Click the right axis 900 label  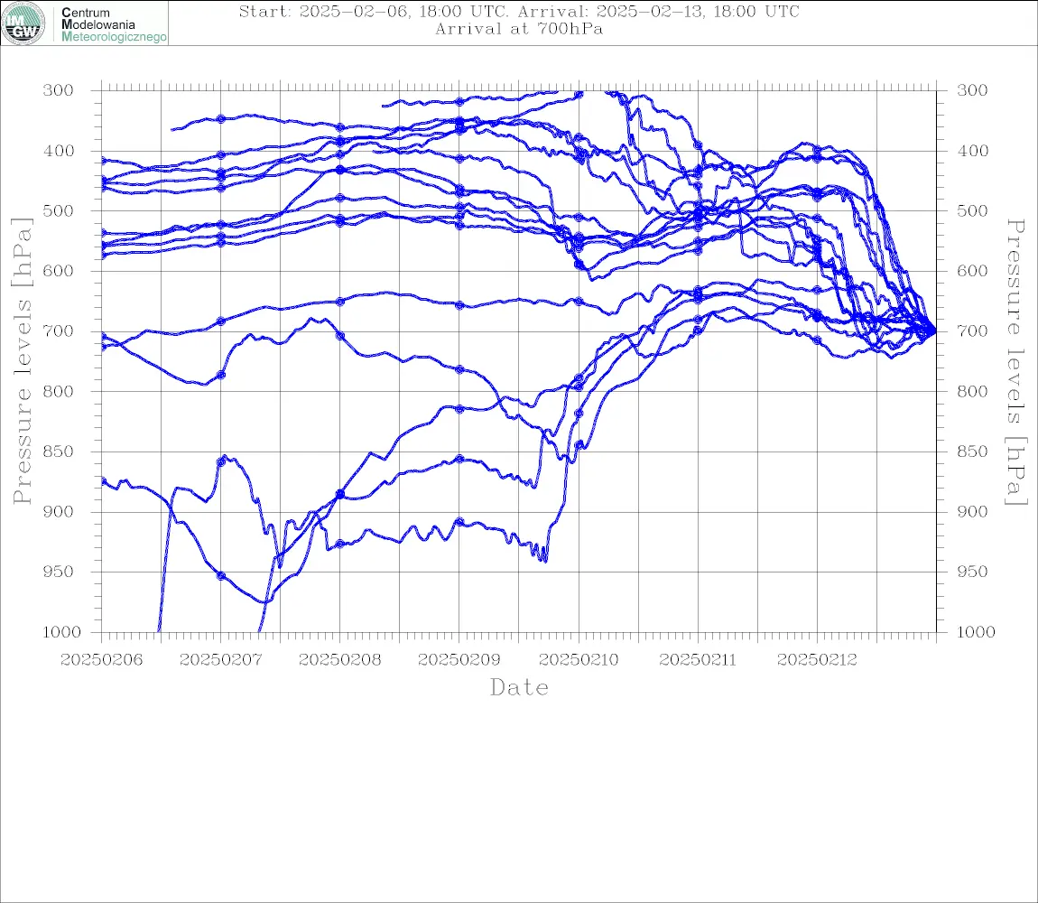pyautogui.click(x=972, y=511)
